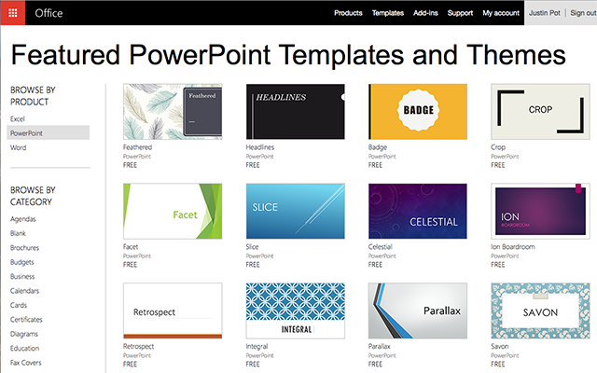Open the Cards category
Screen dimensions: 597x373
(x=19, y=305)
